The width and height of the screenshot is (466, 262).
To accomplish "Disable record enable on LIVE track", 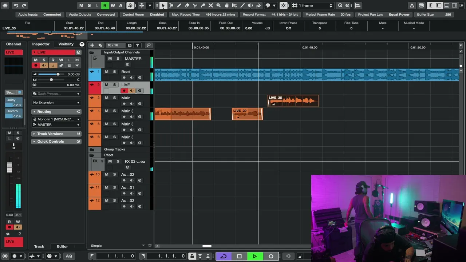I will coord(124,91).
